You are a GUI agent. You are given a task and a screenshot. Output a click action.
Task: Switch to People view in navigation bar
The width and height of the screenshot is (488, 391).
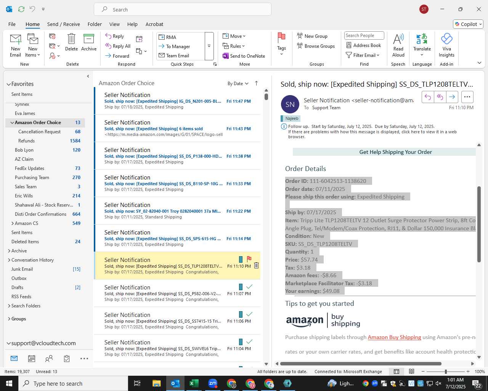[49, 359]
